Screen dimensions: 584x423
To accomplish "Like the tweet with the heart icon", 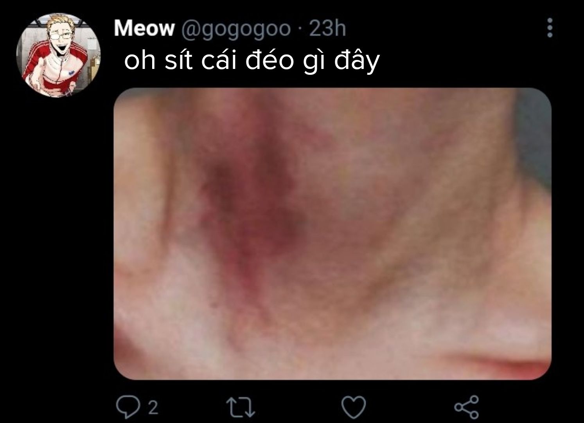I will tap(354, 408).
